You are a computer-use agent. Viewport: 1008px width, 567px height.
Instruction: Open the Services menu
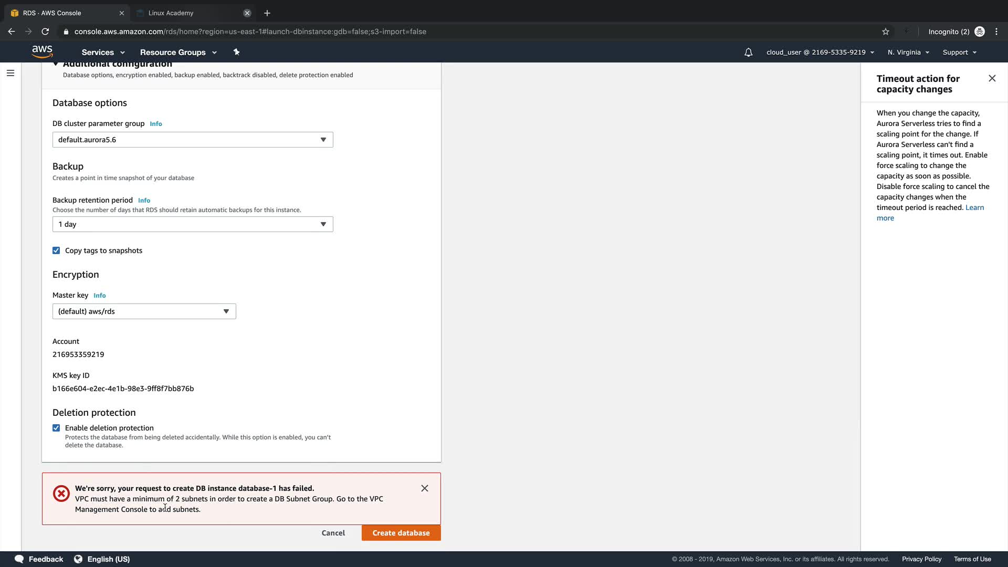[103, 52]
